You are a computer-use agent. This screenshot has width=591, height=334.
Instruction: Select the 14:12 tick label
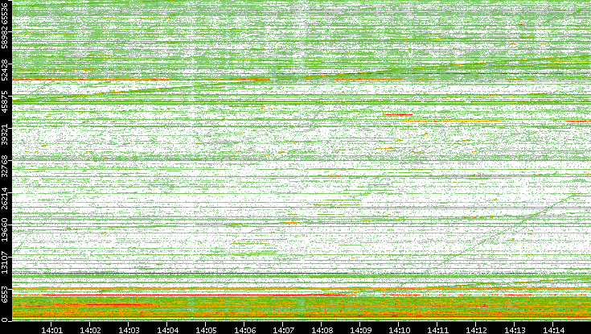click(476, 330)
